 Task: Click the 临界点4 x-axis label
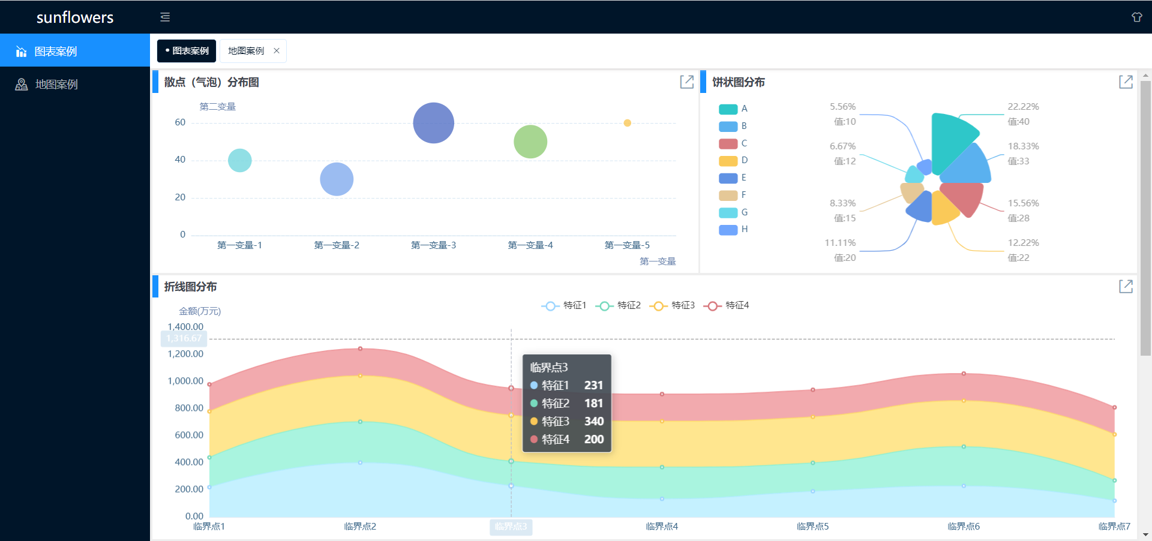[662, 527]
